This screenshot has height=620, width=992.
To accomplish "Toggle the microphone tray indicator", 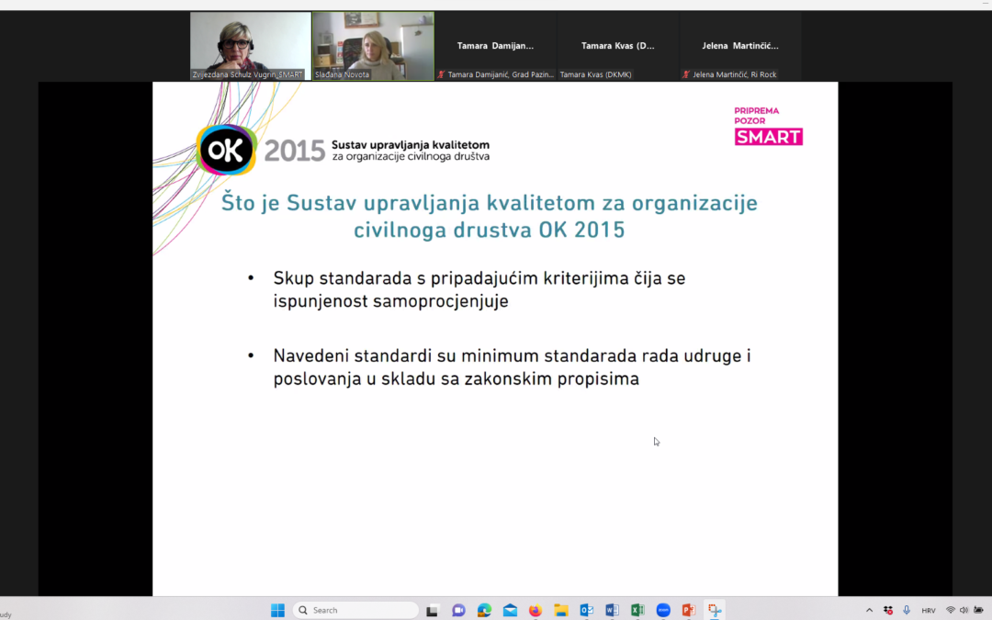I will [907, 610].
